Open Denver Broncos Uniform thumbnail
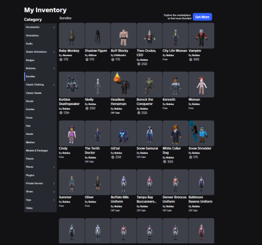Viewport: 262px width, 245px height. coord(176,182)
